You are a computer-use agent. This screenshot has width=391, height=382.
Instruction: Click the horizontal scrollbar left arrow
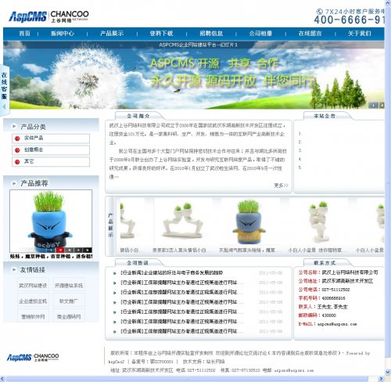point(2,379)
